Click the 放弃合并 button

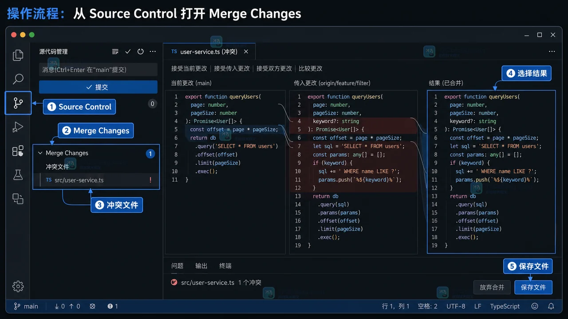[492, 287]
